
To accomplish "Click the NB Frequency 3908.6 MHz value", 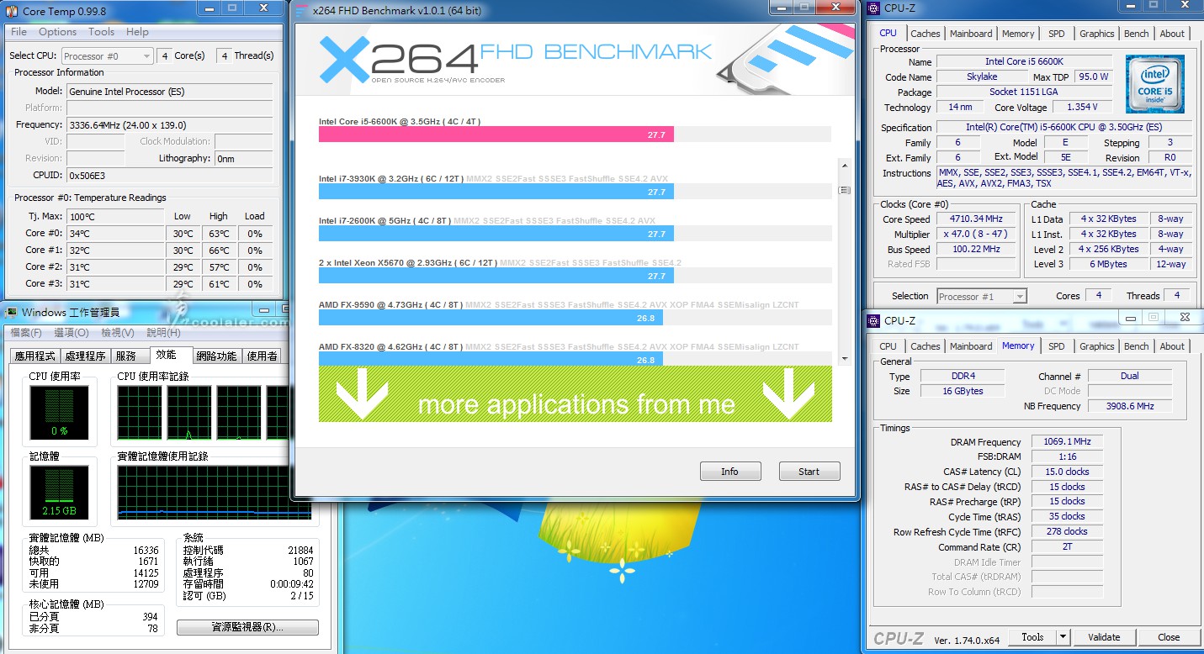I will point(1130,406).
